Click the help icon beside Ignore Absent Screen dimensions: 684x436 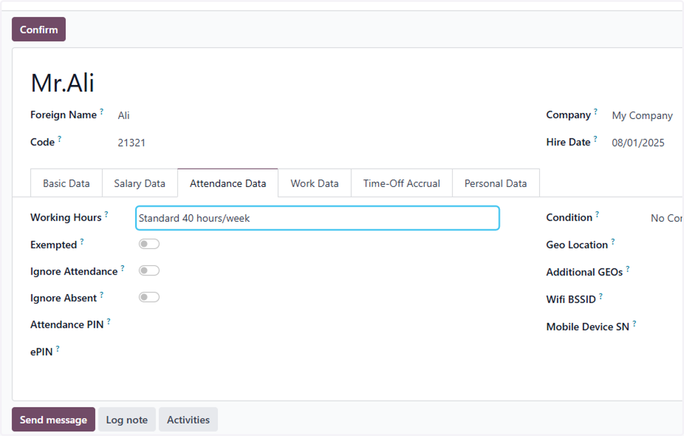click(101, 295)
